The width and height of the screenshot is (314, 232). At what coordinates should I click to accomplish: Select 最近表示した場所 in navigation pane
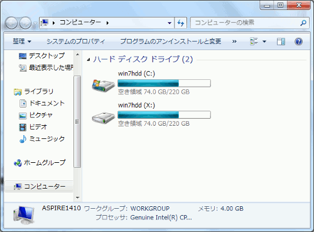tap(51, 67)
